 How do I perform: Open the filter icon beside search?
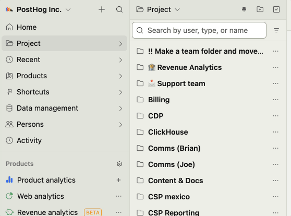point(276,30)
